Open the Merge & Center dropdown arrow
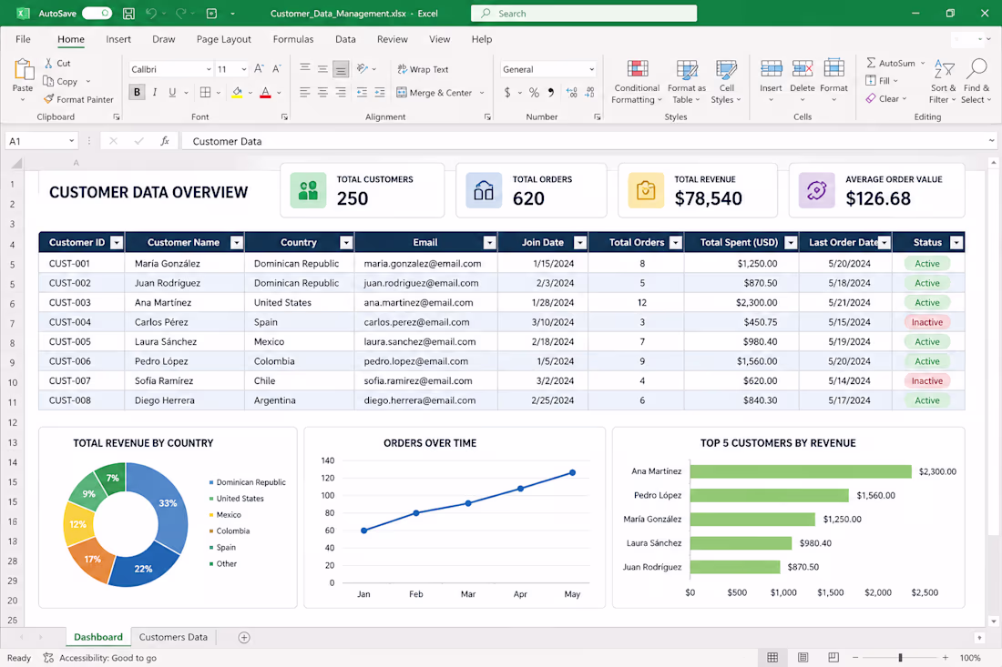The image size is (1002, 667). (482, 93)
